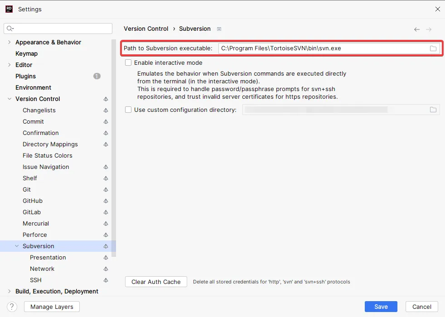Screen dimensions: 445x317
Task: Click the modified-settings pen icon next to Git
Action: tap(105, 189)
